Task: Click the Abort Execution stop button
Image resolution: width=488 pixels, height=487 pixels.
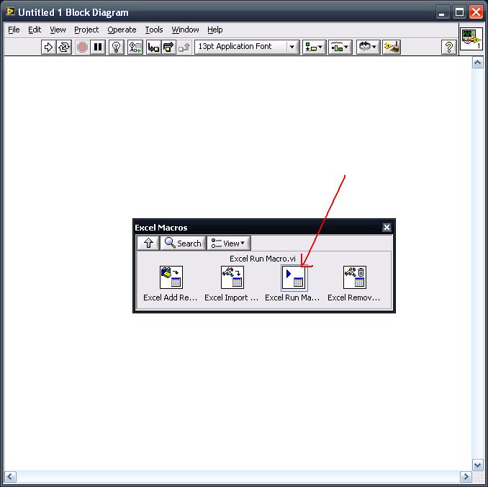Action: click(x=82, y=48)
